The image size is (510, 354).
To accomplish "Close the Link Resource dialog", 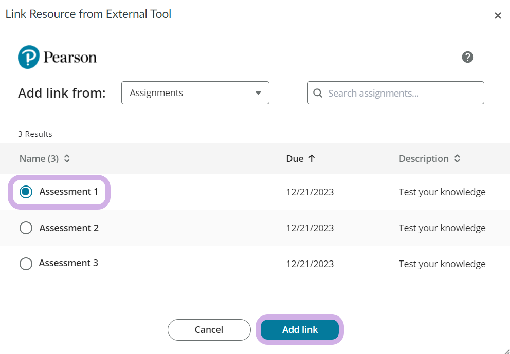I will 497,16.
